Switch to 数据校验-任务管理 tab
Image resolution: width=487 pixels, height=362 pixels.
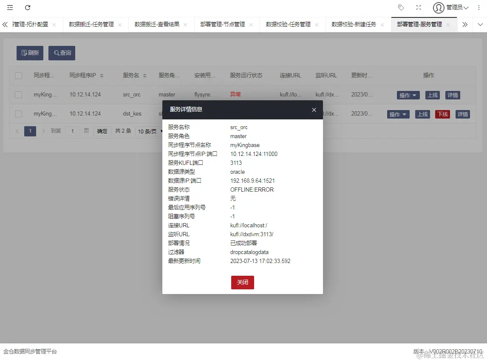click(x=288, y=24)
